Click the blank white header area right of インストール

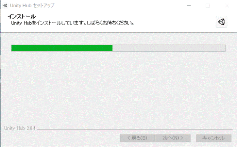(126, 16)
